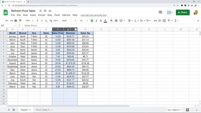The image size is (201, 113).
Task: Open text wrapping dropdown
Action: click(142, 21)
